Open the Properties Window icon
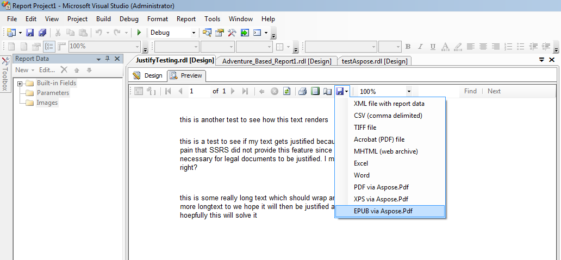 219,33
